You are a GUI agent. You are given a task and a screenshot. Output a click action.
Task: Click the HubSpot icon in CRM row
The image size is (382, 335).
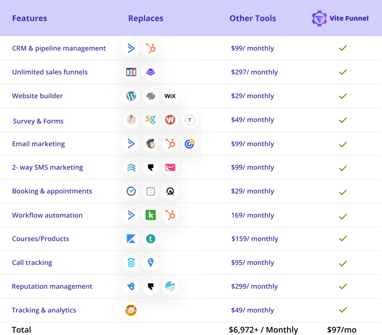click(x=151, y=48)
